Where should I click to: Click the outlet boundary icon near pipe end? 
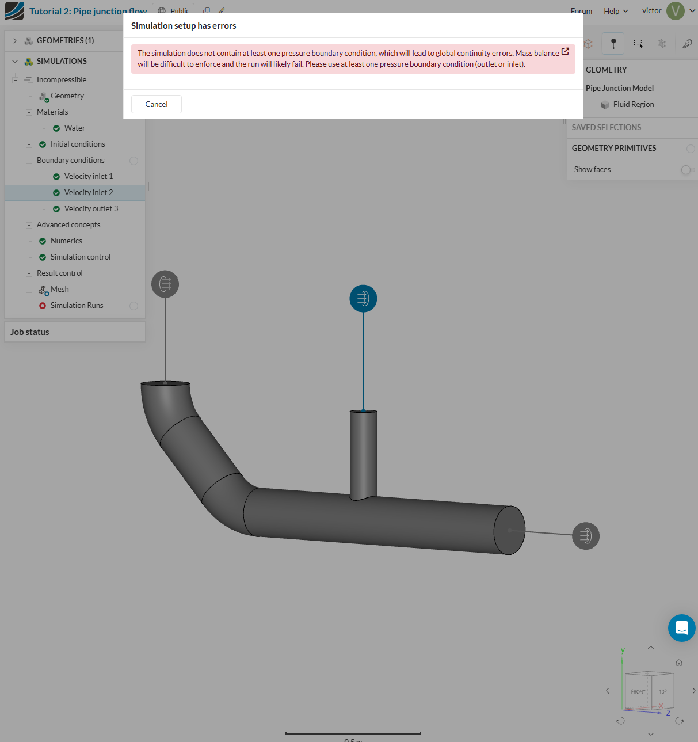pyautogui.click(x=585, y=535)
